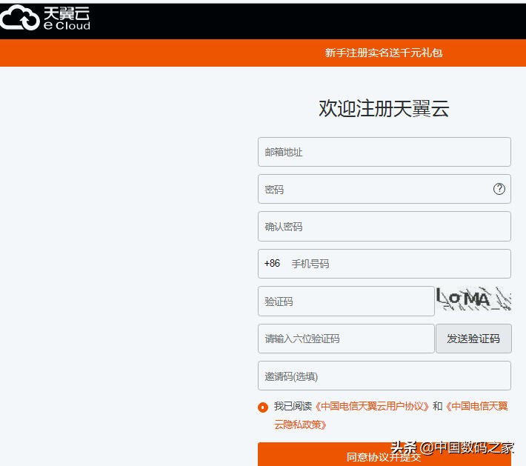Open the 新手注册实名送千元礼包 banner
The height and width of the screenshot is (466, 526).
pos(384,53)
